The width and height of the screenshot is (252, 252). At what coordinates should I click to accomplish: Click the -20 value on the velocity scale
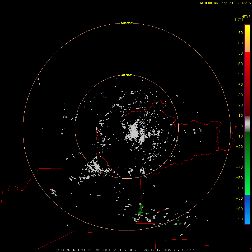[239, 146]
